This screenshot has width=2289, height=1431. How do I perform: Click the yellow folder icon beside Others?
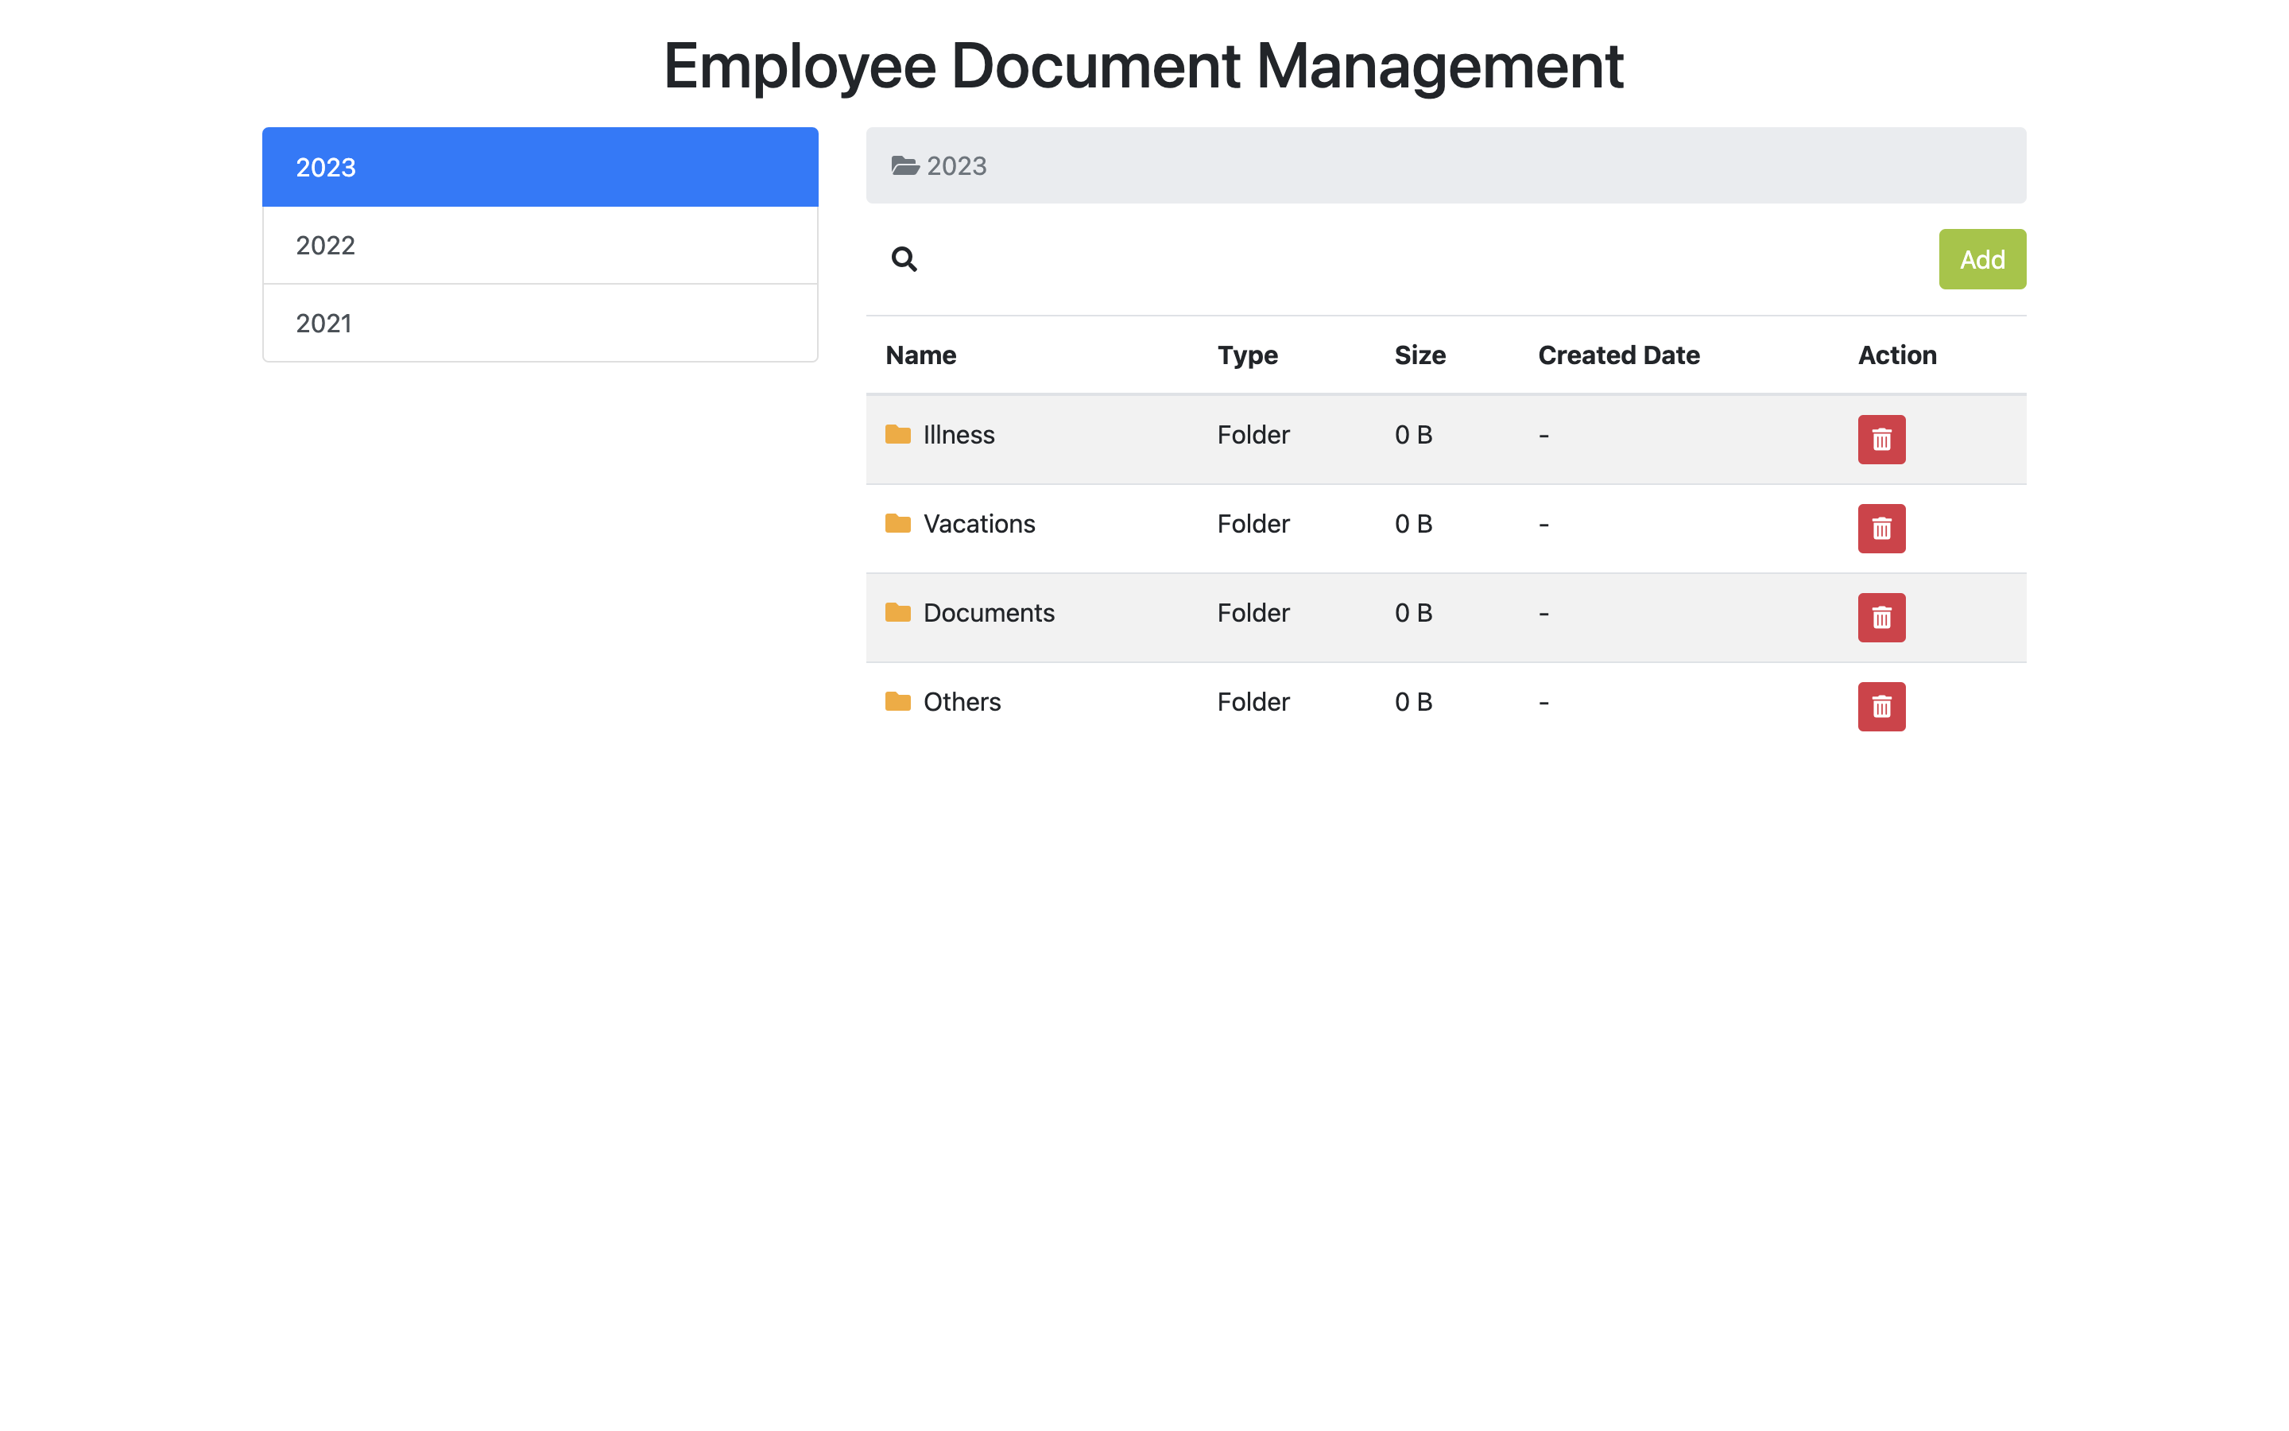[897, 702]
